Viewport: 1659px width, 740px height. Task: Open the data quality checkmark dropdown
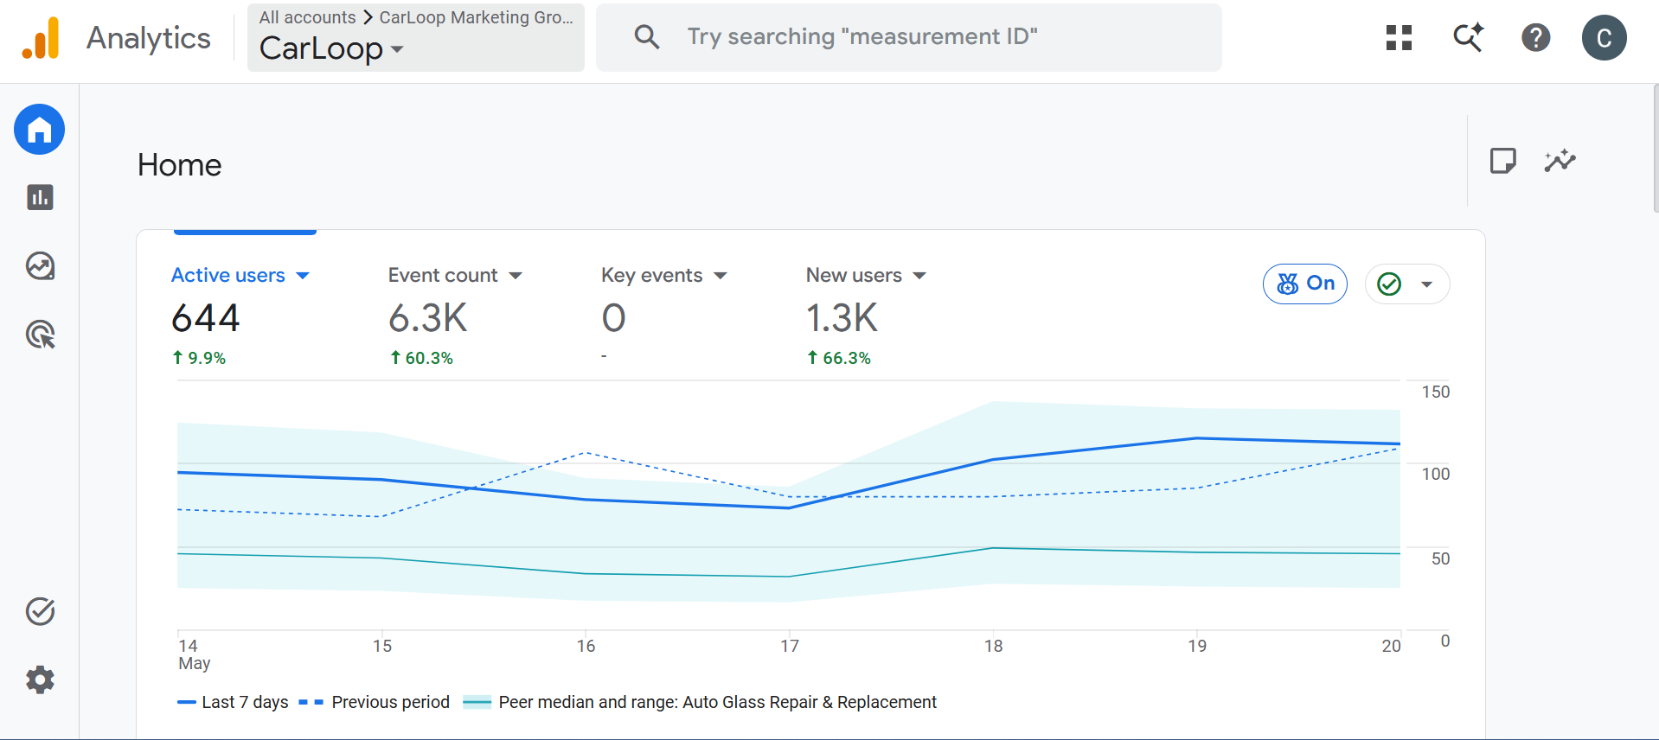(x=1407, y=284)
